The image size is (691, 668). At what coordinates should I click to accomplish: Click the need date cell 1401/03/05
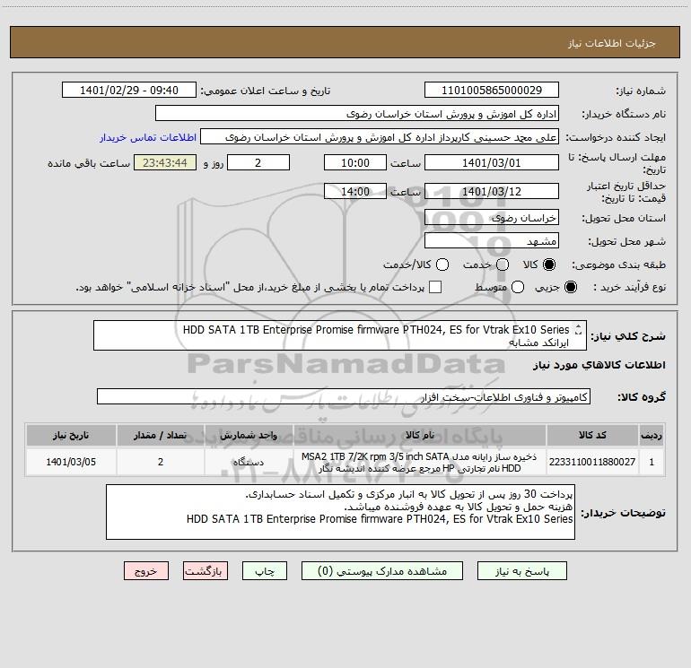pos(71,462)
